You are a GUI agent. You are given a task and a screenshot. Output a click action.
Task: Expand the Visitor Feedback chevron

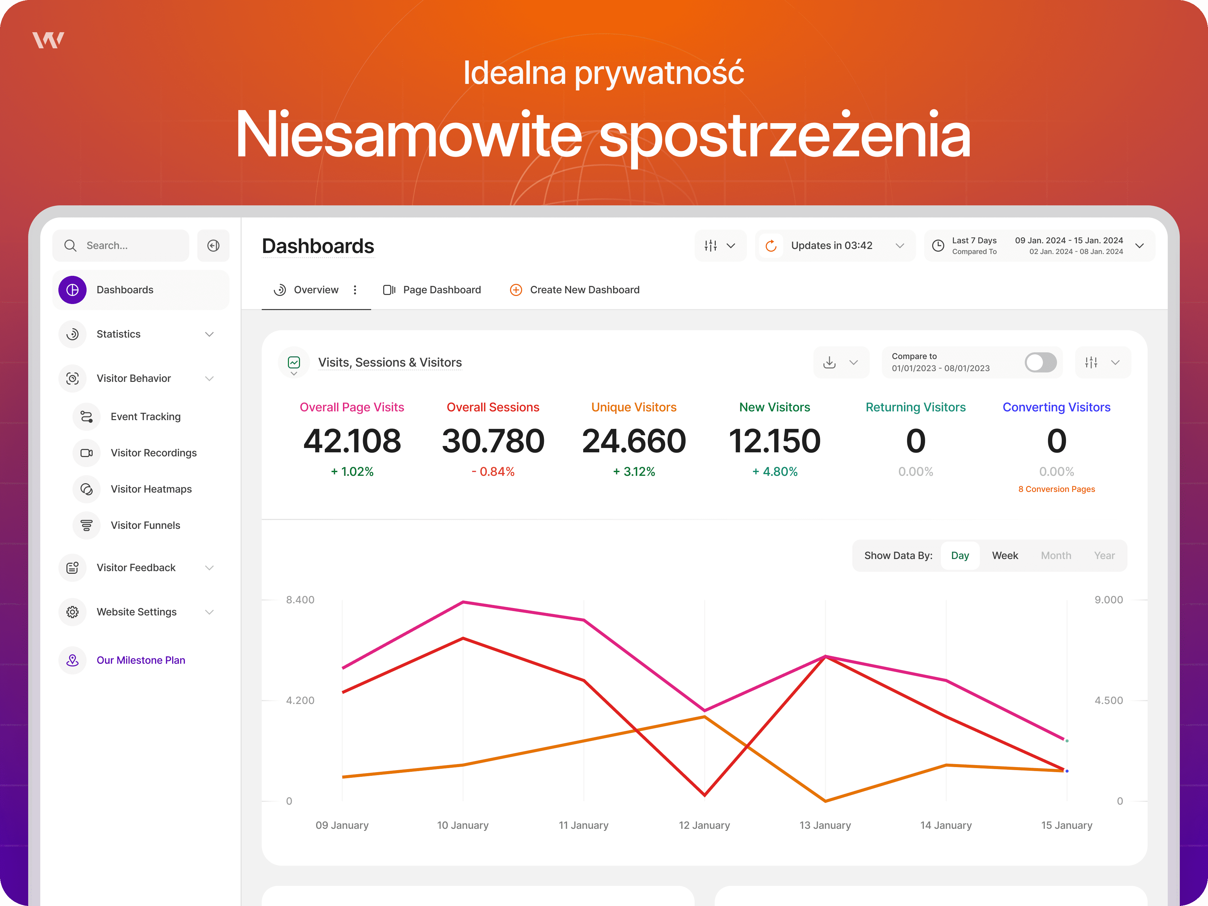click(209, 567)
